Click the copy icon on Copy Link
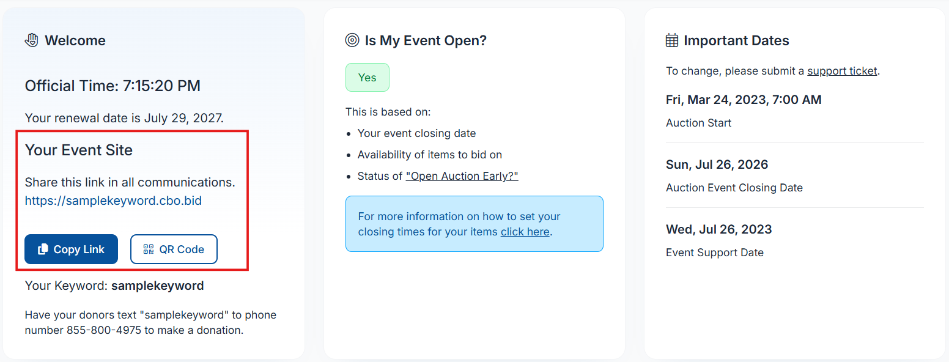This screenshot has height=362, width=949. pyautogui.click(x=43, y=249)
